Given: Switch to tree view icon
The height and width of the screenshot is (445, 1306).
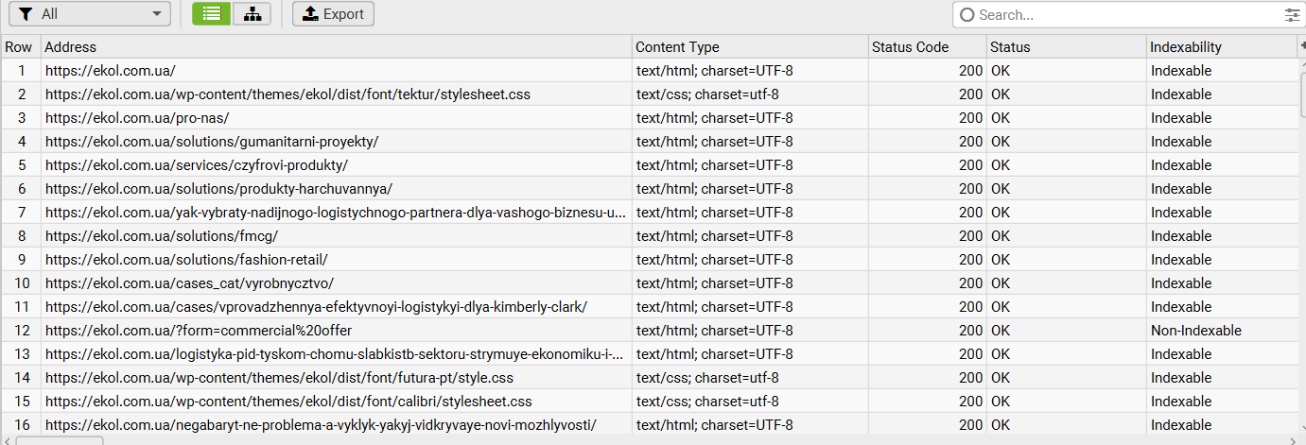Looking at the screenshot, I should [252, 14].
